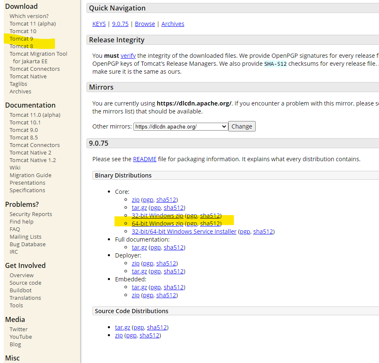
Task: Open Tomcat Connectors under Download
Action: pyautogui.click(x=34, y=69)
